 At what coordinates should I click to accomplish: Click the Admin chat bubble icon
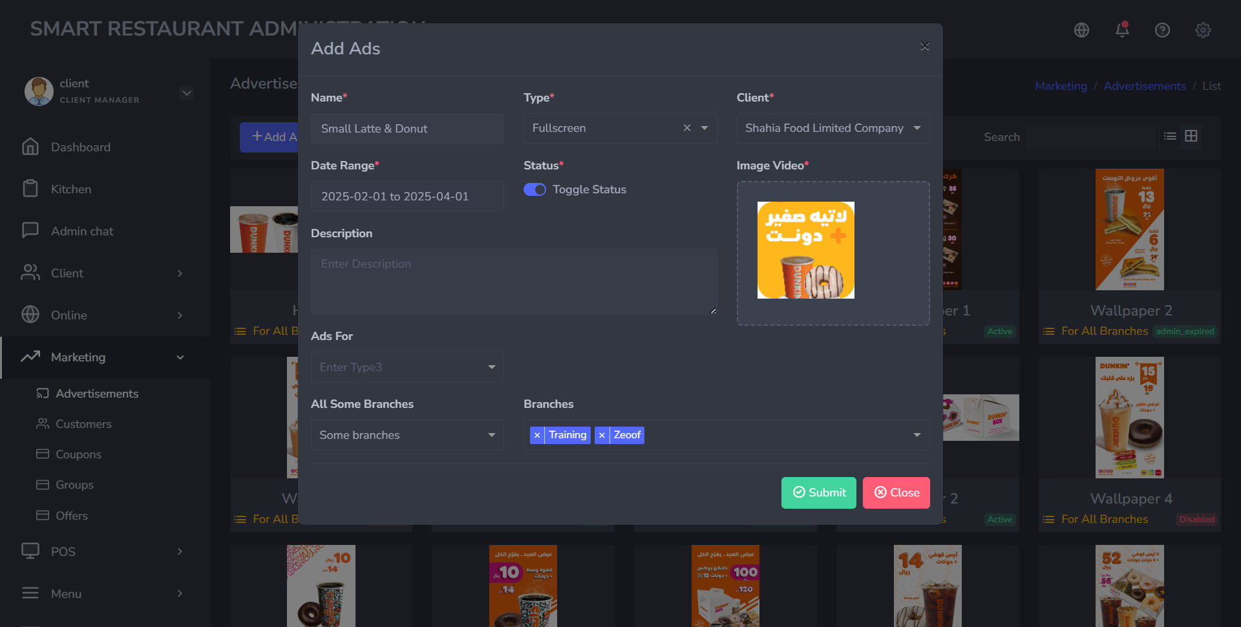click(30, 231)
